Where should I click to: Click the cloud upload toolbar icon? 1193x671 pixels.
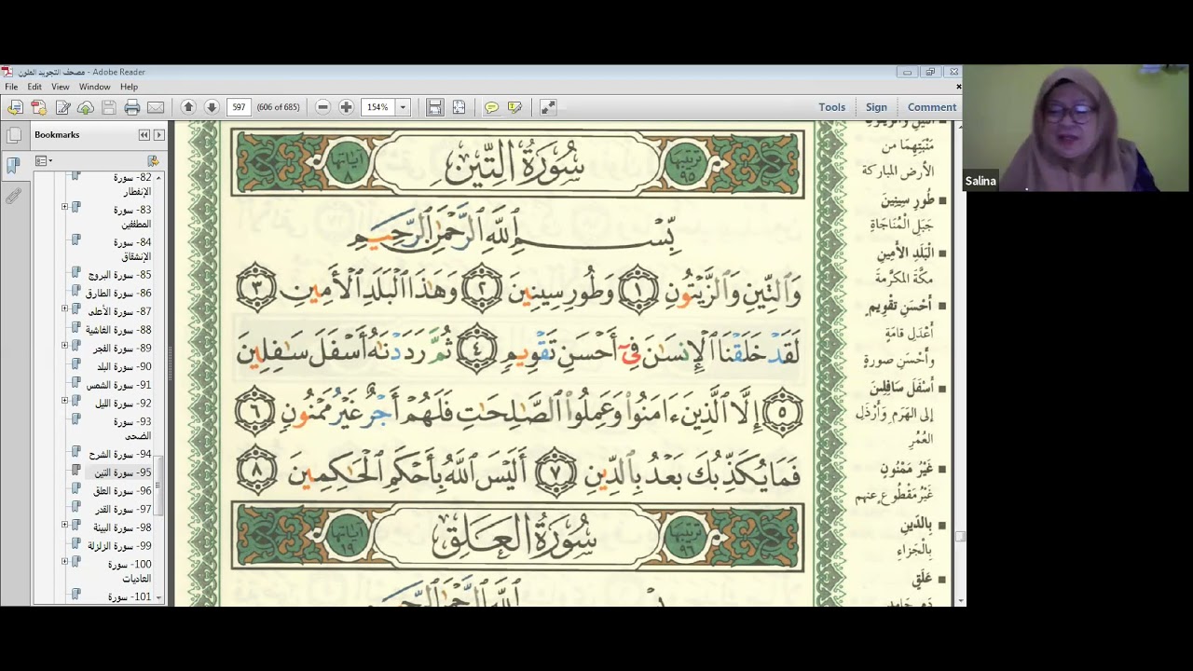tap(86, 108)
